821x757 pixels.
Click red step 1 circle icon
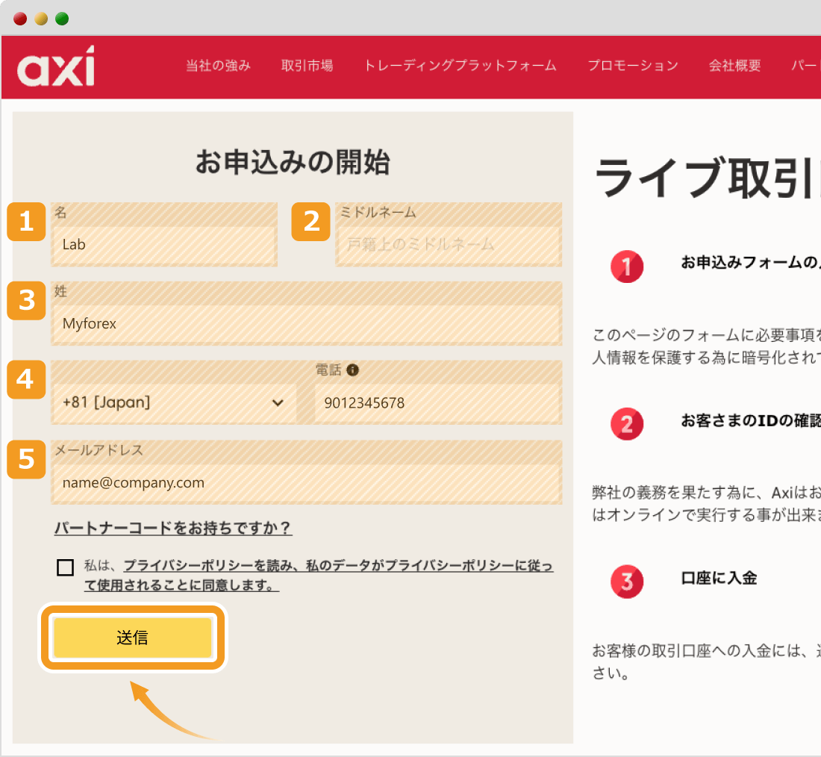pyautogui.click(x=627, y=267)
